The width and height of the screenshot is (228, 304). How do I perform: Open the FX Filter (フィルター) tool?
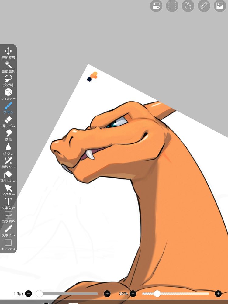8,95
